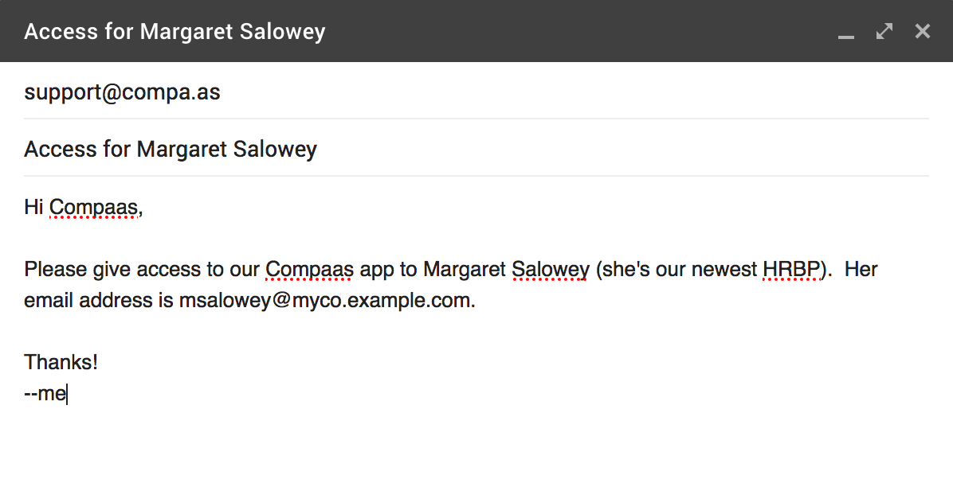This screenshot has height=487, width=953.
Task: Click the underlined HRBP word
Action: 792,269
